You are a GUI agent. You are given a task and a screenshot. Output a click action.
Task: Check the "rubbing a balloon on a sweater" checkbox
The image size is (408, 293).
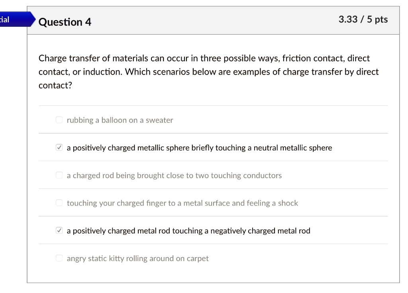(59, 119)
